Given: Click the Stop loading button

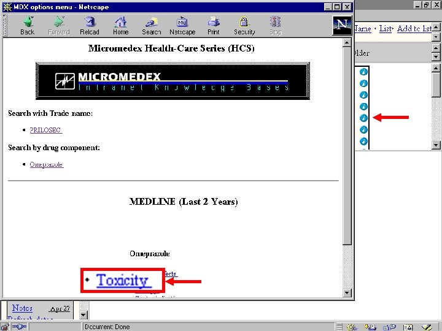Looking at the screenshot, I should point(276,26).
